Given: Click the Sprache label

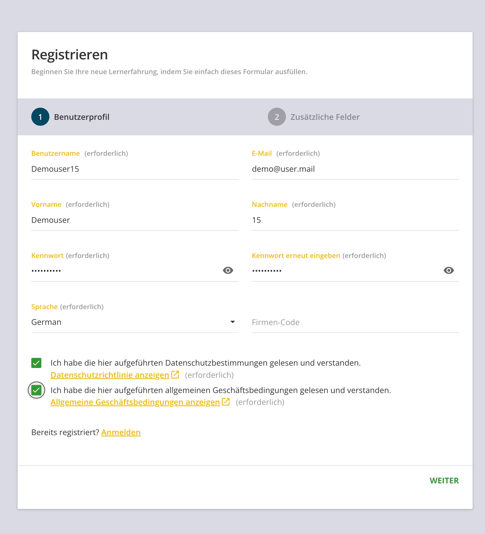Looking at the screenshot, I should (x=44, y=307).
